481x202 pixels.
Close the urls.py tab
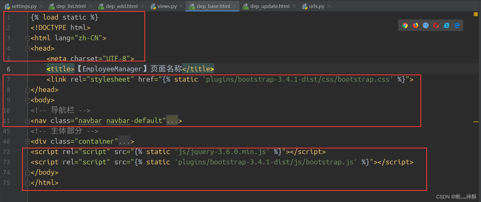329,6
